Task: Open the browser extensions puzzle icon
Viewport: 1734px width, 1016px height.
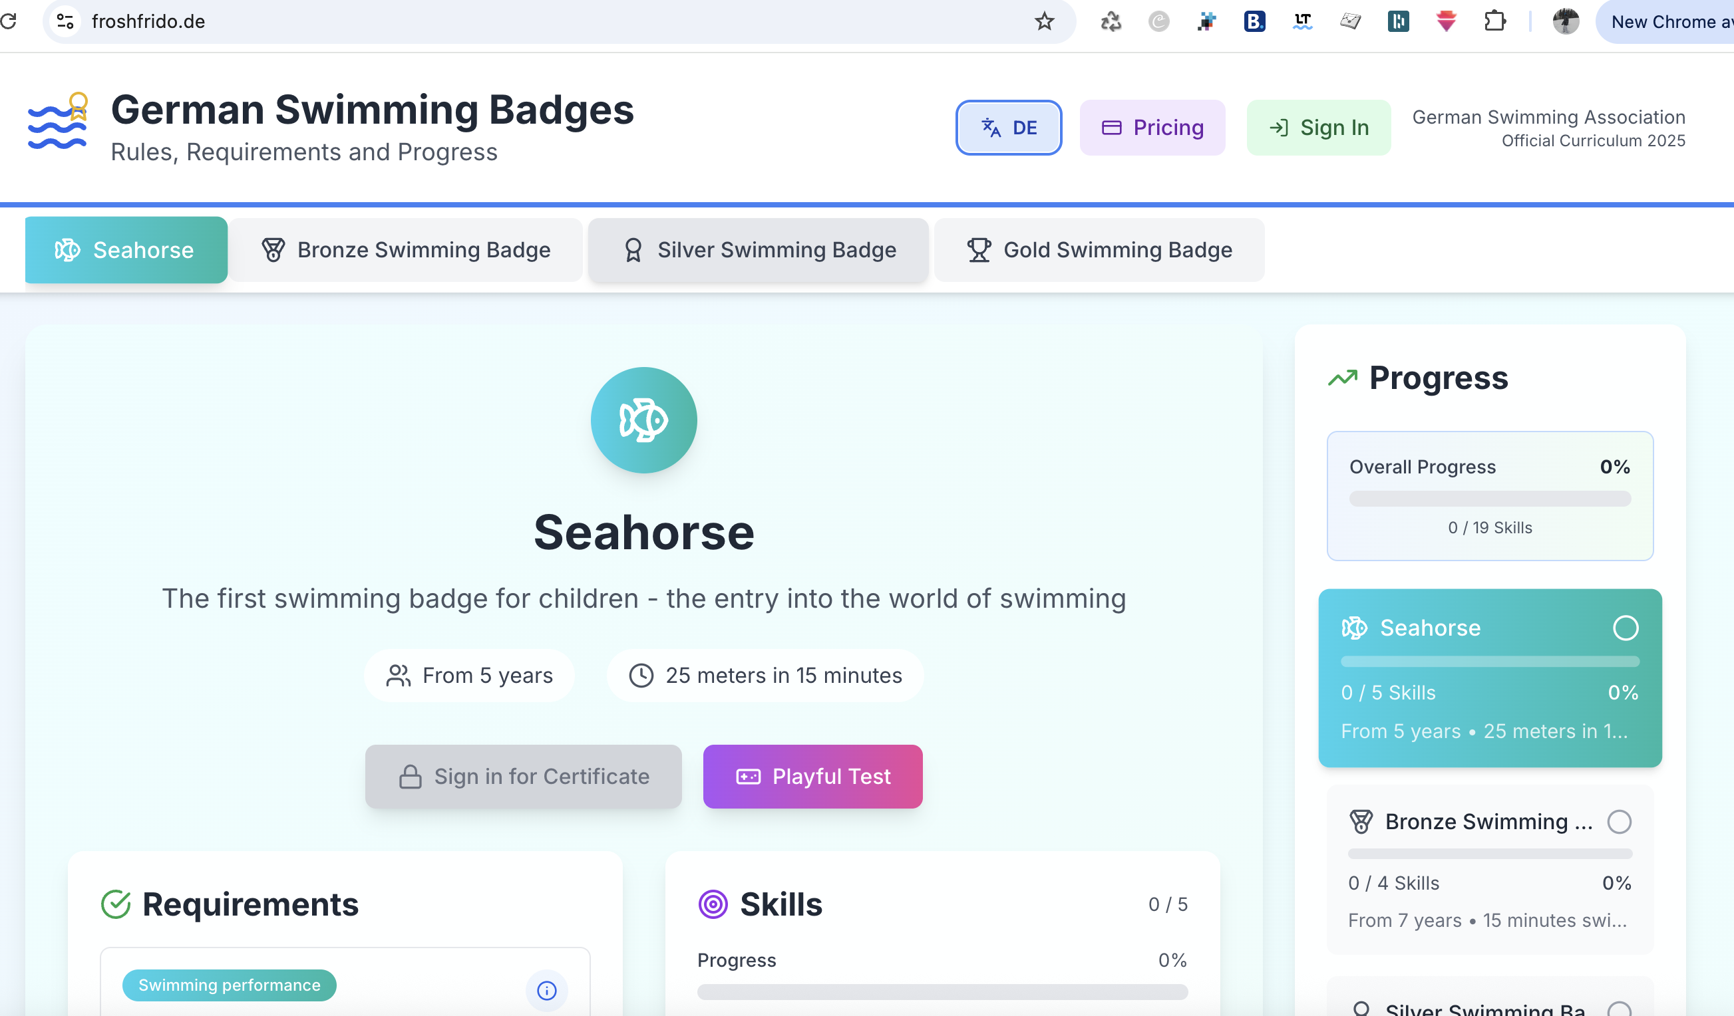Action: (x=1494, y=21)
